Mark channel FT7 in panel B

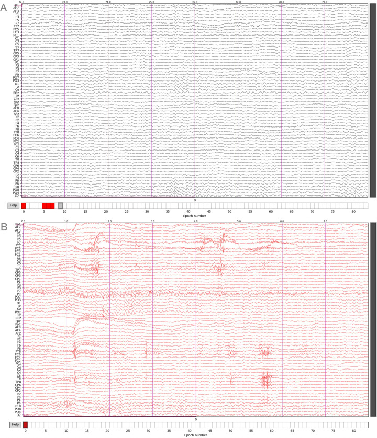pyautogui.click(x=18, y=246)
